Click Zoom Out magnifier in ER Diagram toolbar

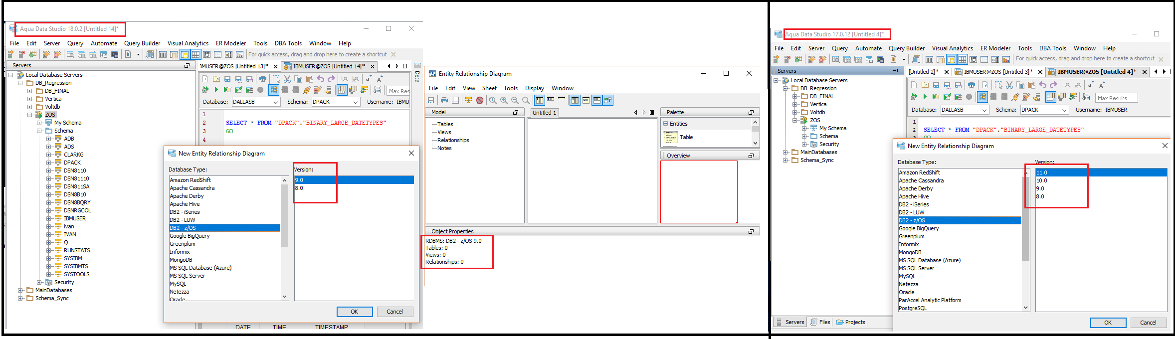click(x=515, y=100)
